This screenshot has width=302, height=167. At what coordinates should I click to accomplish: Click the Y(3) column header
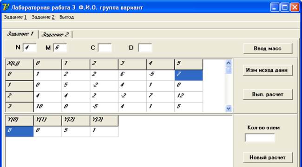tap(104, 121)
